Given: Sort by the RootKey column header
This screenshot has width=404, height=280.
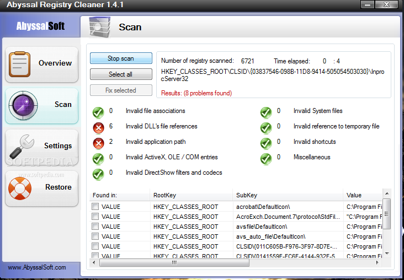Looking at the screenshot, I should coord(191,195).
